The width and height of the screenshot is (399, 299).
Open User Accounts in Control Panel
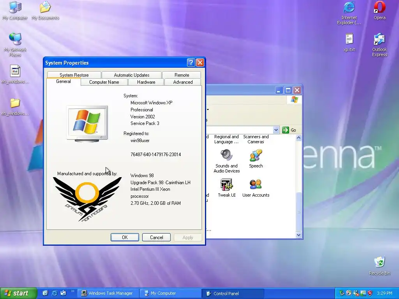256,188
